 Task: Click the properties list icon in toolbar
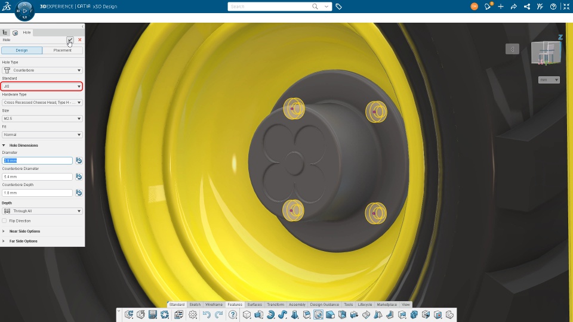point(178,314)
